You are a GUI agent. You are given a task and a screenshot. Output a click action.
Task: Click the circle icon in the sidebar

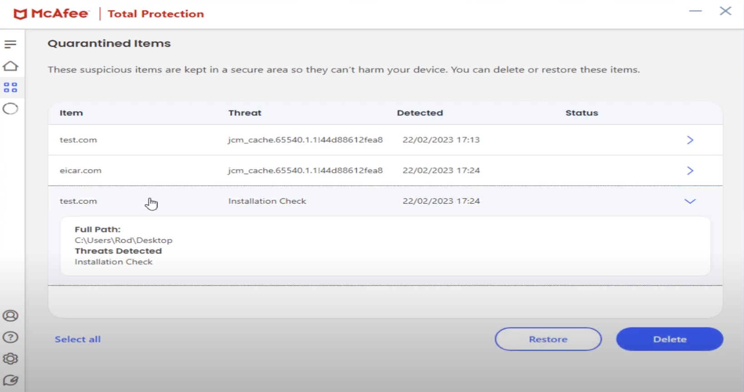pyautogui.click(x=10, y=109)
